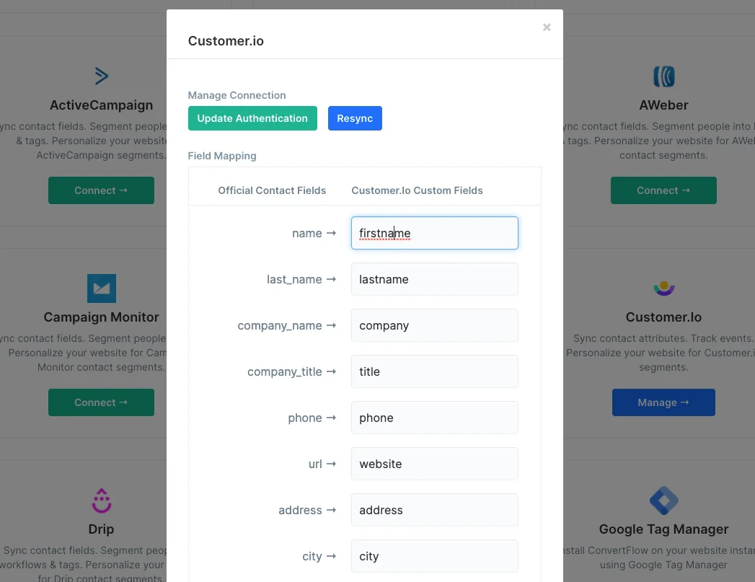
Task: Click the 'last_name' contact field label
Action: (294, 280)
